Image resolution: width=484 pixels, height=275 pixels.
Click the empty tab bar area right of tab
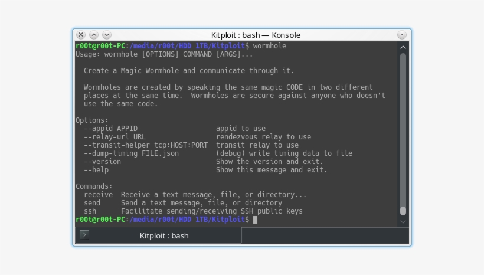click(325, 235)
